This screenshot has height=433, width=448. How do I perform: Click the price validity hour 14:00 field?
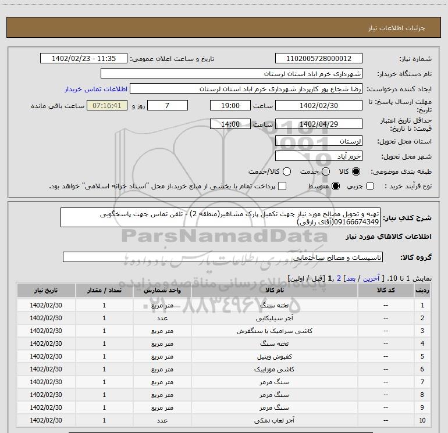(x=230, y=124)
